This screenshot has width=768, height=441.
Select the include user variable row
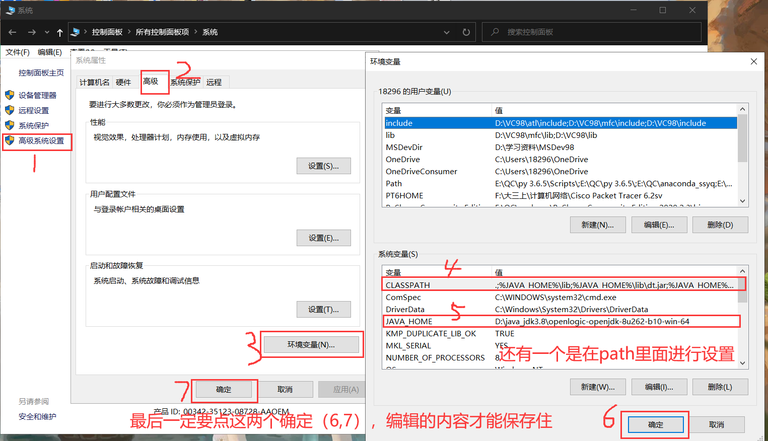pos(560,123)
